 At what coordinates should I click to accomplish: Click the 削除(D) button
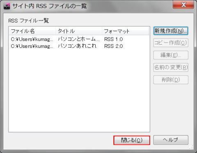tap(171, 80)
